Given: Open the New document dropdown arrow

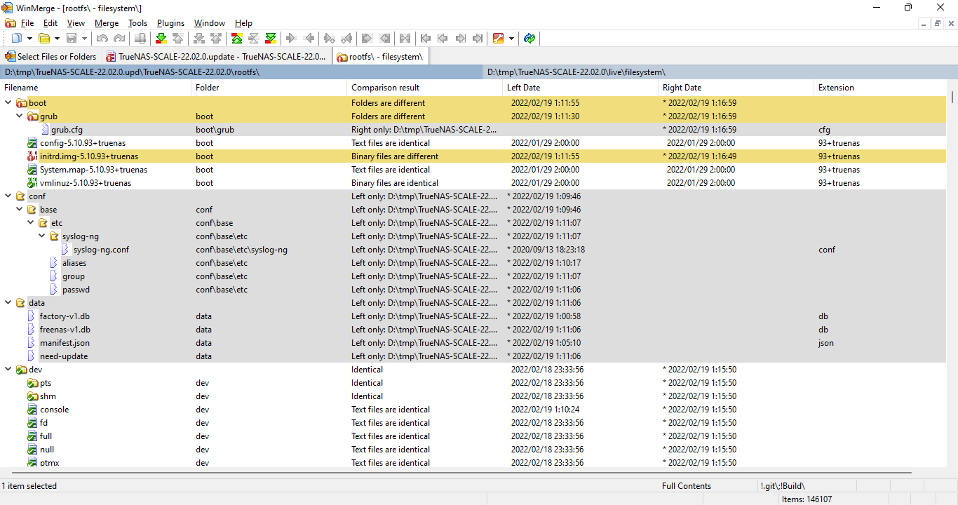Looking at the screenshot, I should [29, 38].
